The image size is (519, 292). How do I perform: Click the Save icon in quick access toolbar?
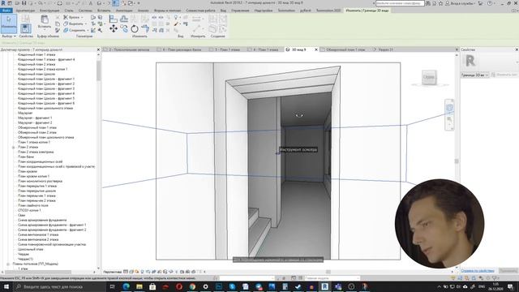coord(24,3)
